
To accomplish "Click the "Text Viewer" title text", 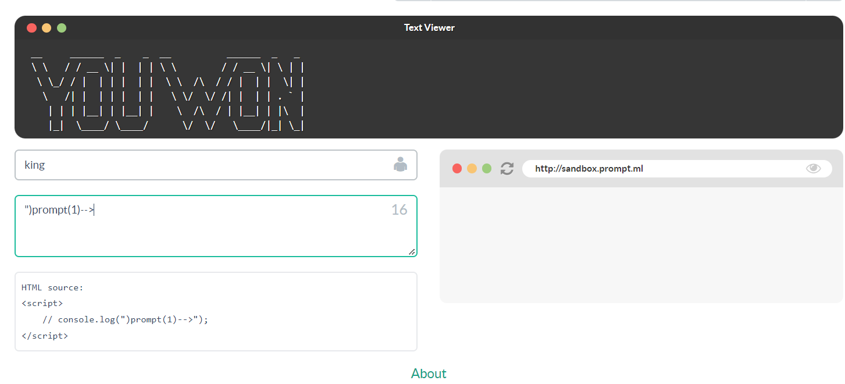I will click(429, 27).
